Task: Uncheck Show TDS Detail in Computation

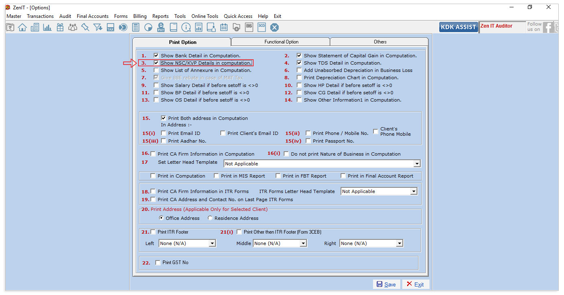Action: [x=299, y=63]
